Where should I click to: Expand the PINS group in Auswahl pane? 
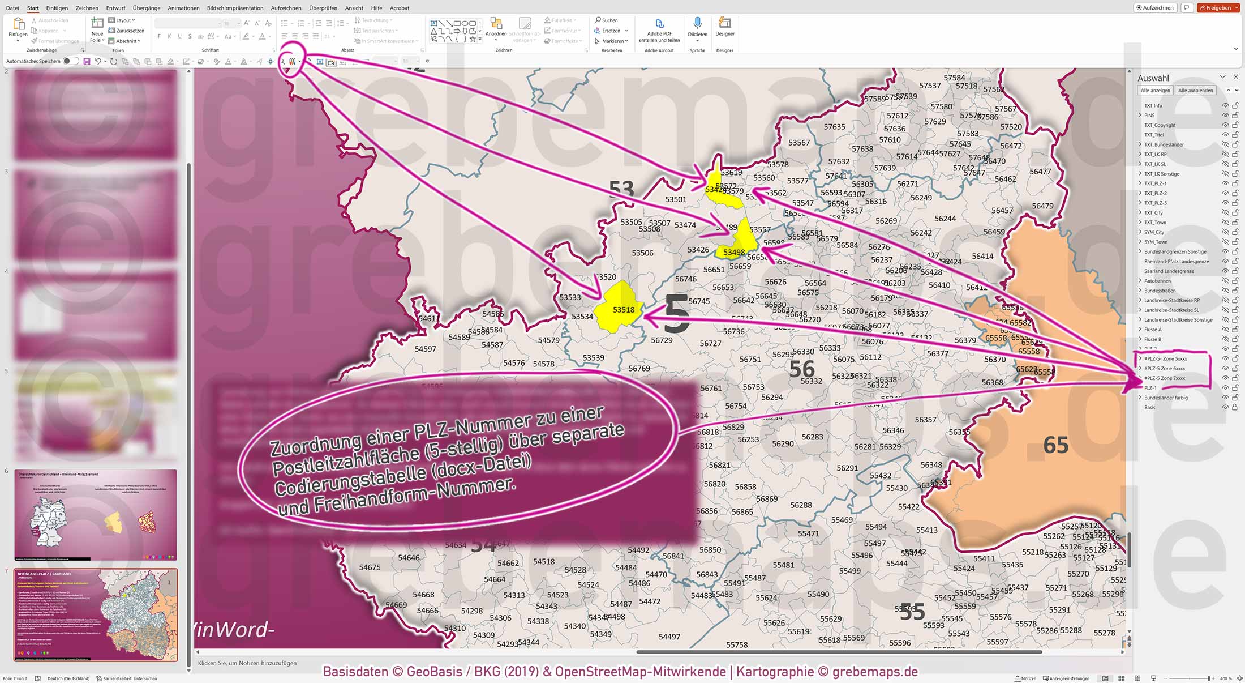[x=1140, y=115]
